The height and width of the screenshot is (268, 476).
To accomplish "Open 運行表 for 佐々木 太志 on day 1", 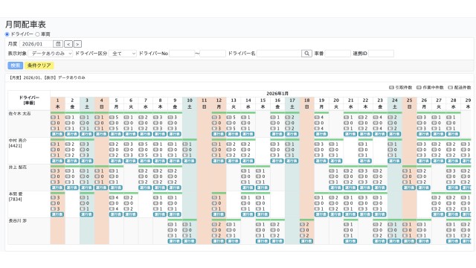I will (57, 134).
